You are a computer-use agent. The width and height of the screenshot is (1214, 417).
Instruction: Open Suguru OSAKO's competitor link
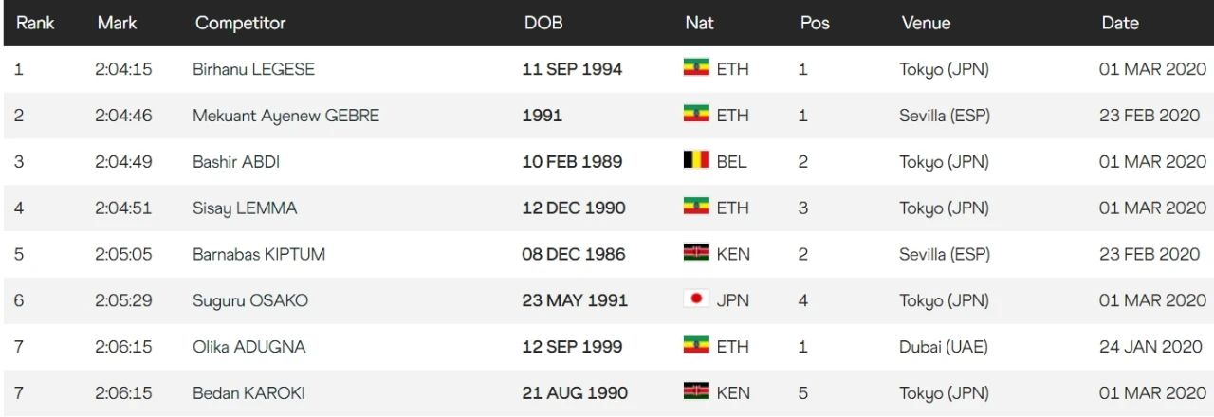point(250,300)
